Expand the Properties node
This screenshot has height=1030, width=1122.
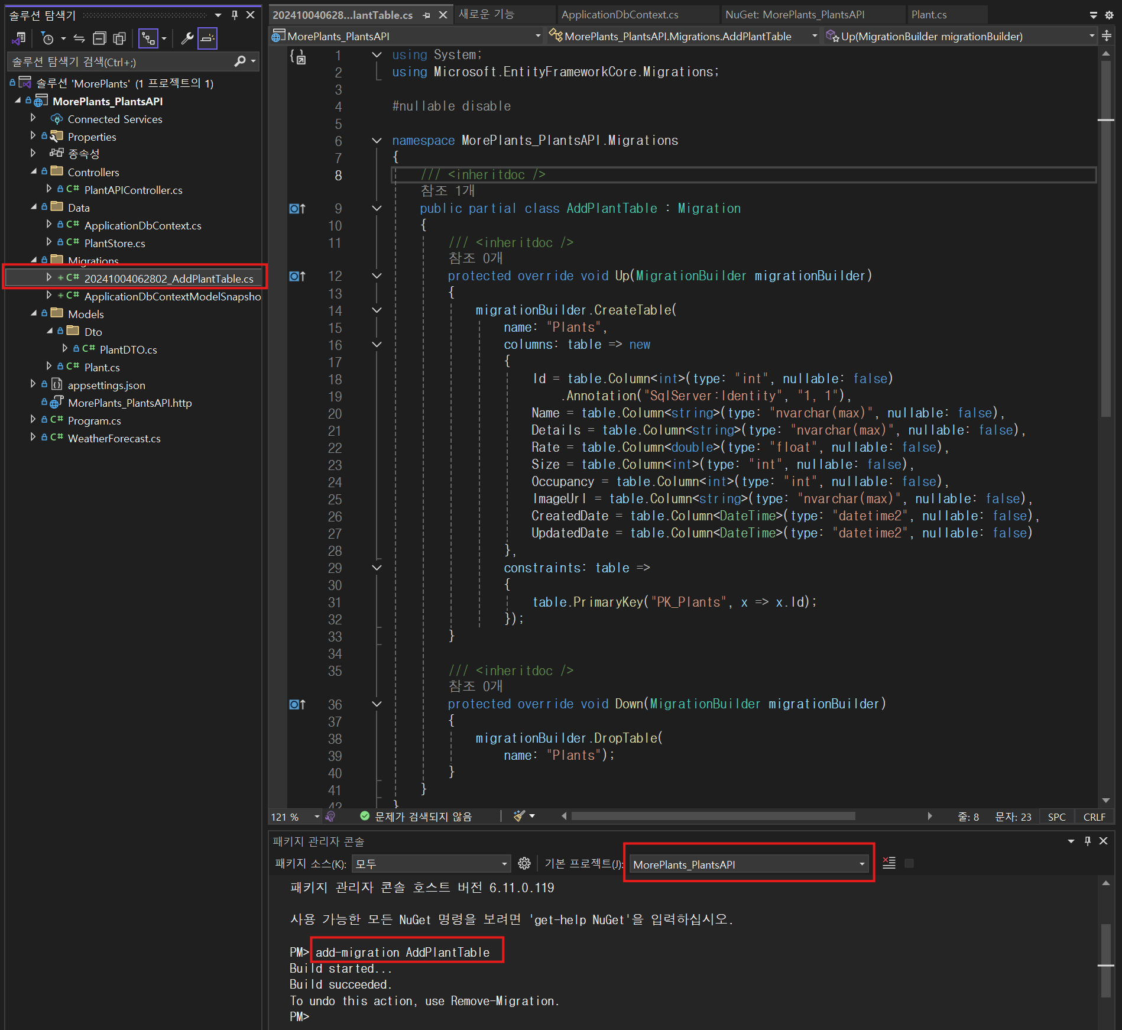point(34,135)
